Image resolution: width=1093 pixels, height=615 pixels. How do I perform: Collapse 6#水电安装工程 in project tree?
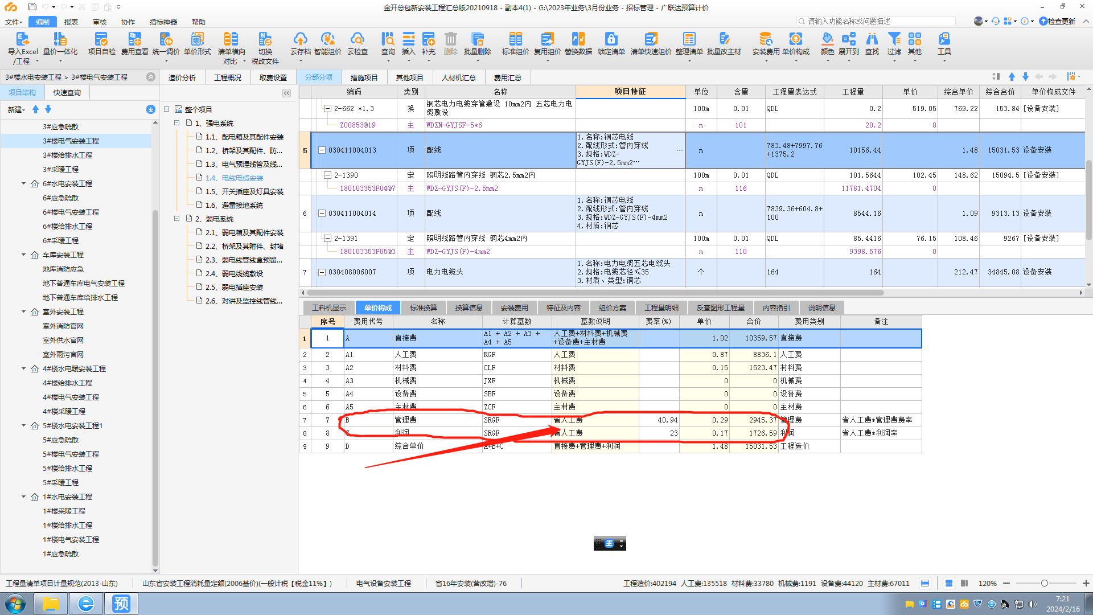24,183
